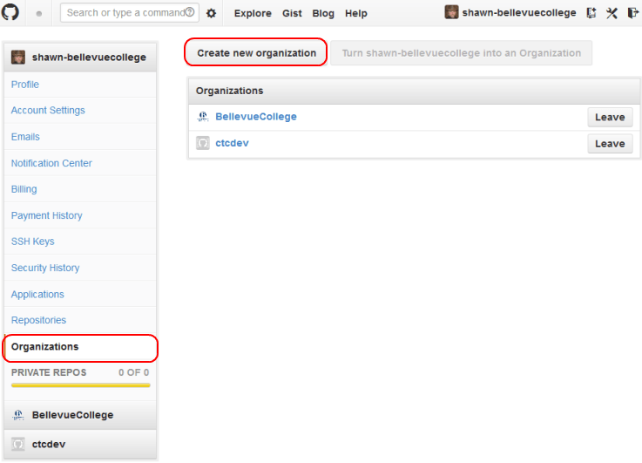Open the command bar help icon
Viewport: 642px width, 463px height.
coord(190,13)
